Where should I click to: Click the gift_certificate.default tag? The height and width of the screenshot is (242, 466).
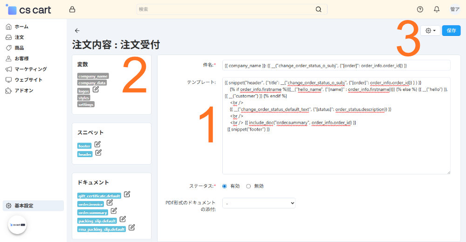tap(99, 196)
